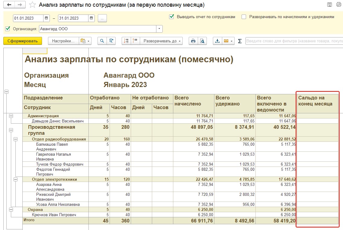
Task: Click the start date field 01.01.2023
Action: (28, 18)
